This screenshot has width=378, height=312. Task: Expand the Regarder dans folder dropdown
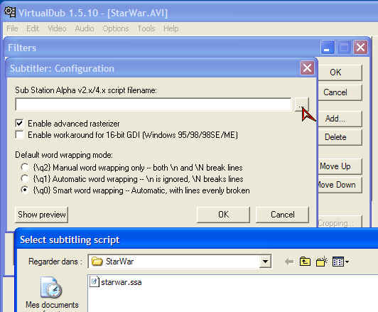[265, 262]
